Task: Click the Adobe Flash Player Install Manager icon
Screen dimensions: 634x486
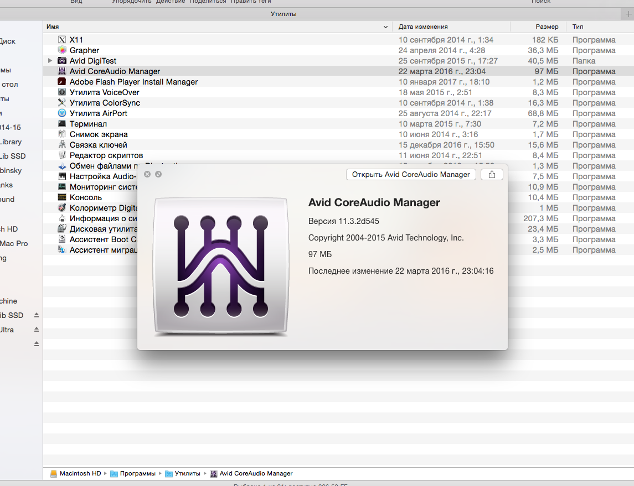Action: point(62,81)
